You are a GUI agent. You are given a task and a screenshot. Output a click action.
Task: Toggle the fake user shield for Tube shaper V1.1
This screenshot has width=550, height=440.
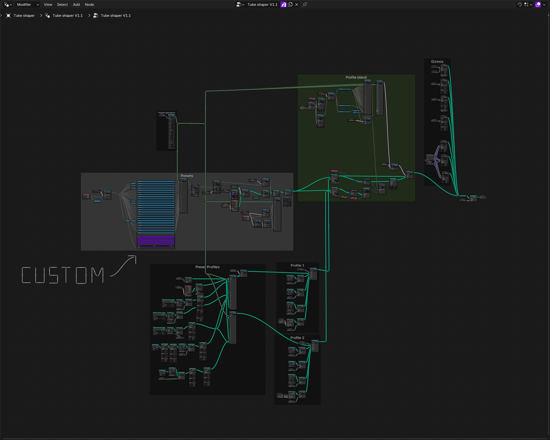283,5
